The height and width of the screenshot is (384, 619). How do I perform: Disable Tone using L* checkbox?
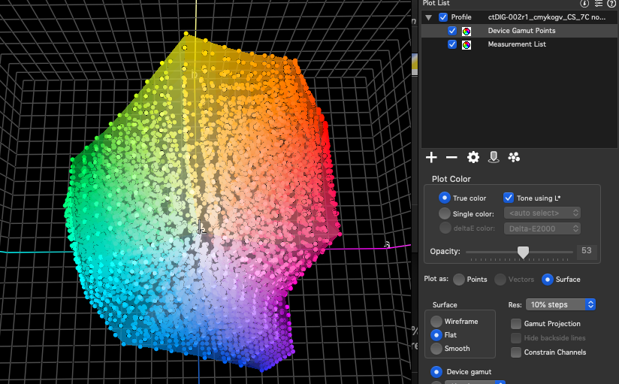tap(509, 198)
